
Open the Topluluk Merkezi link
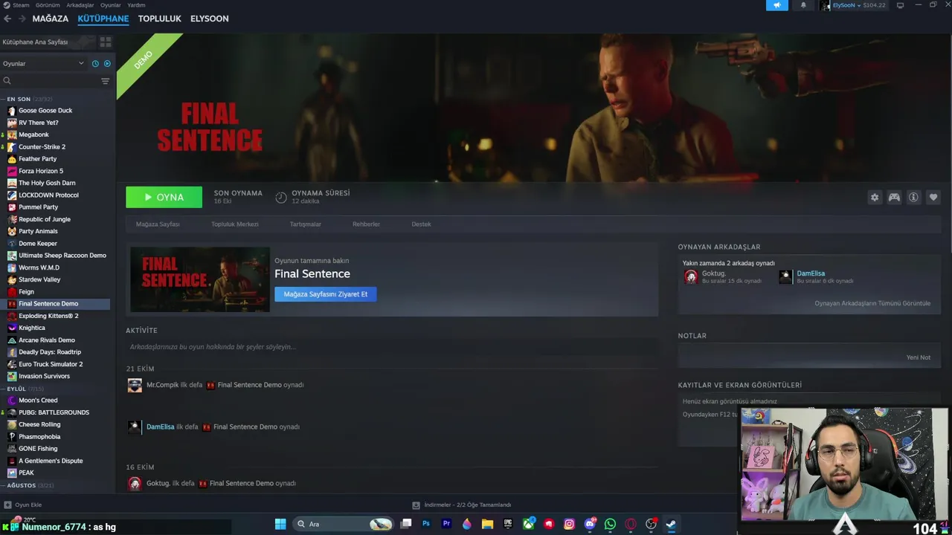(x=235, y=224)
